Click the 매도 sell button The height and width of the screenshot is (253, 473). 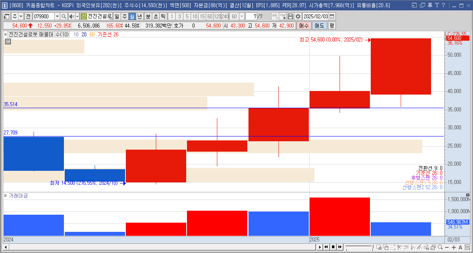click(319, 26)
